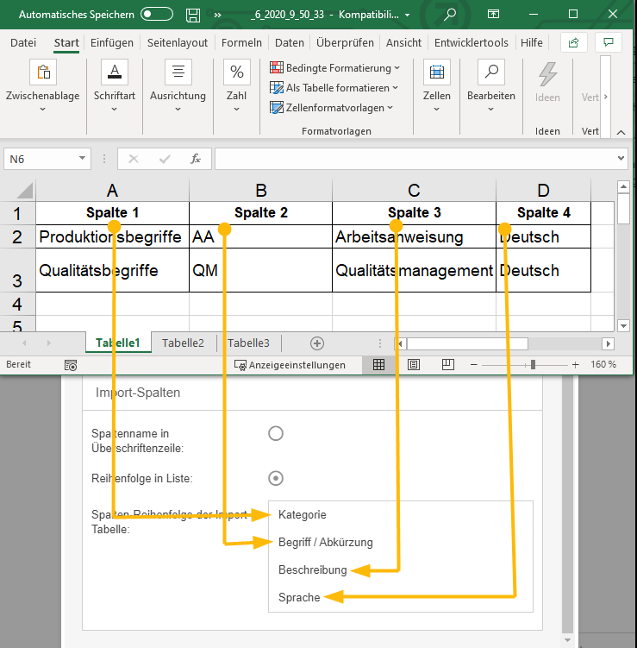Expand Zellenformatvorlagen dropdown
637x648 pixels.
(x=332, y=108)
